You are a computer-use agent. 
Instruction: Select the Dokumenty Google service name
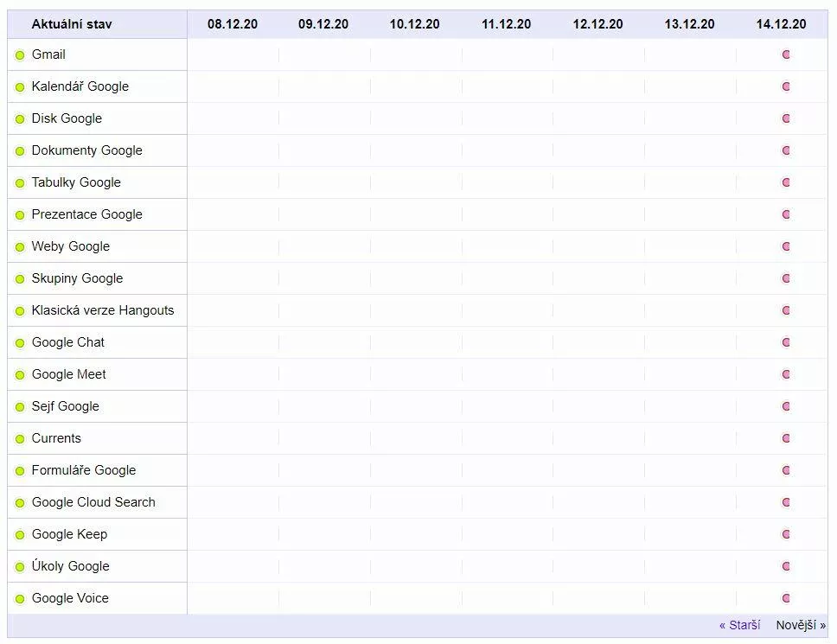coord(87,150)
